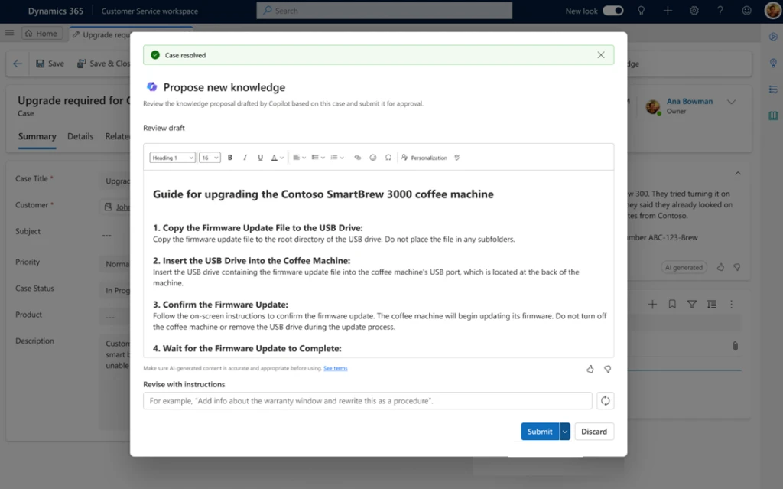
Task: Open the emoji picker in the editor toolbar
Action: [x=373, y=158]
